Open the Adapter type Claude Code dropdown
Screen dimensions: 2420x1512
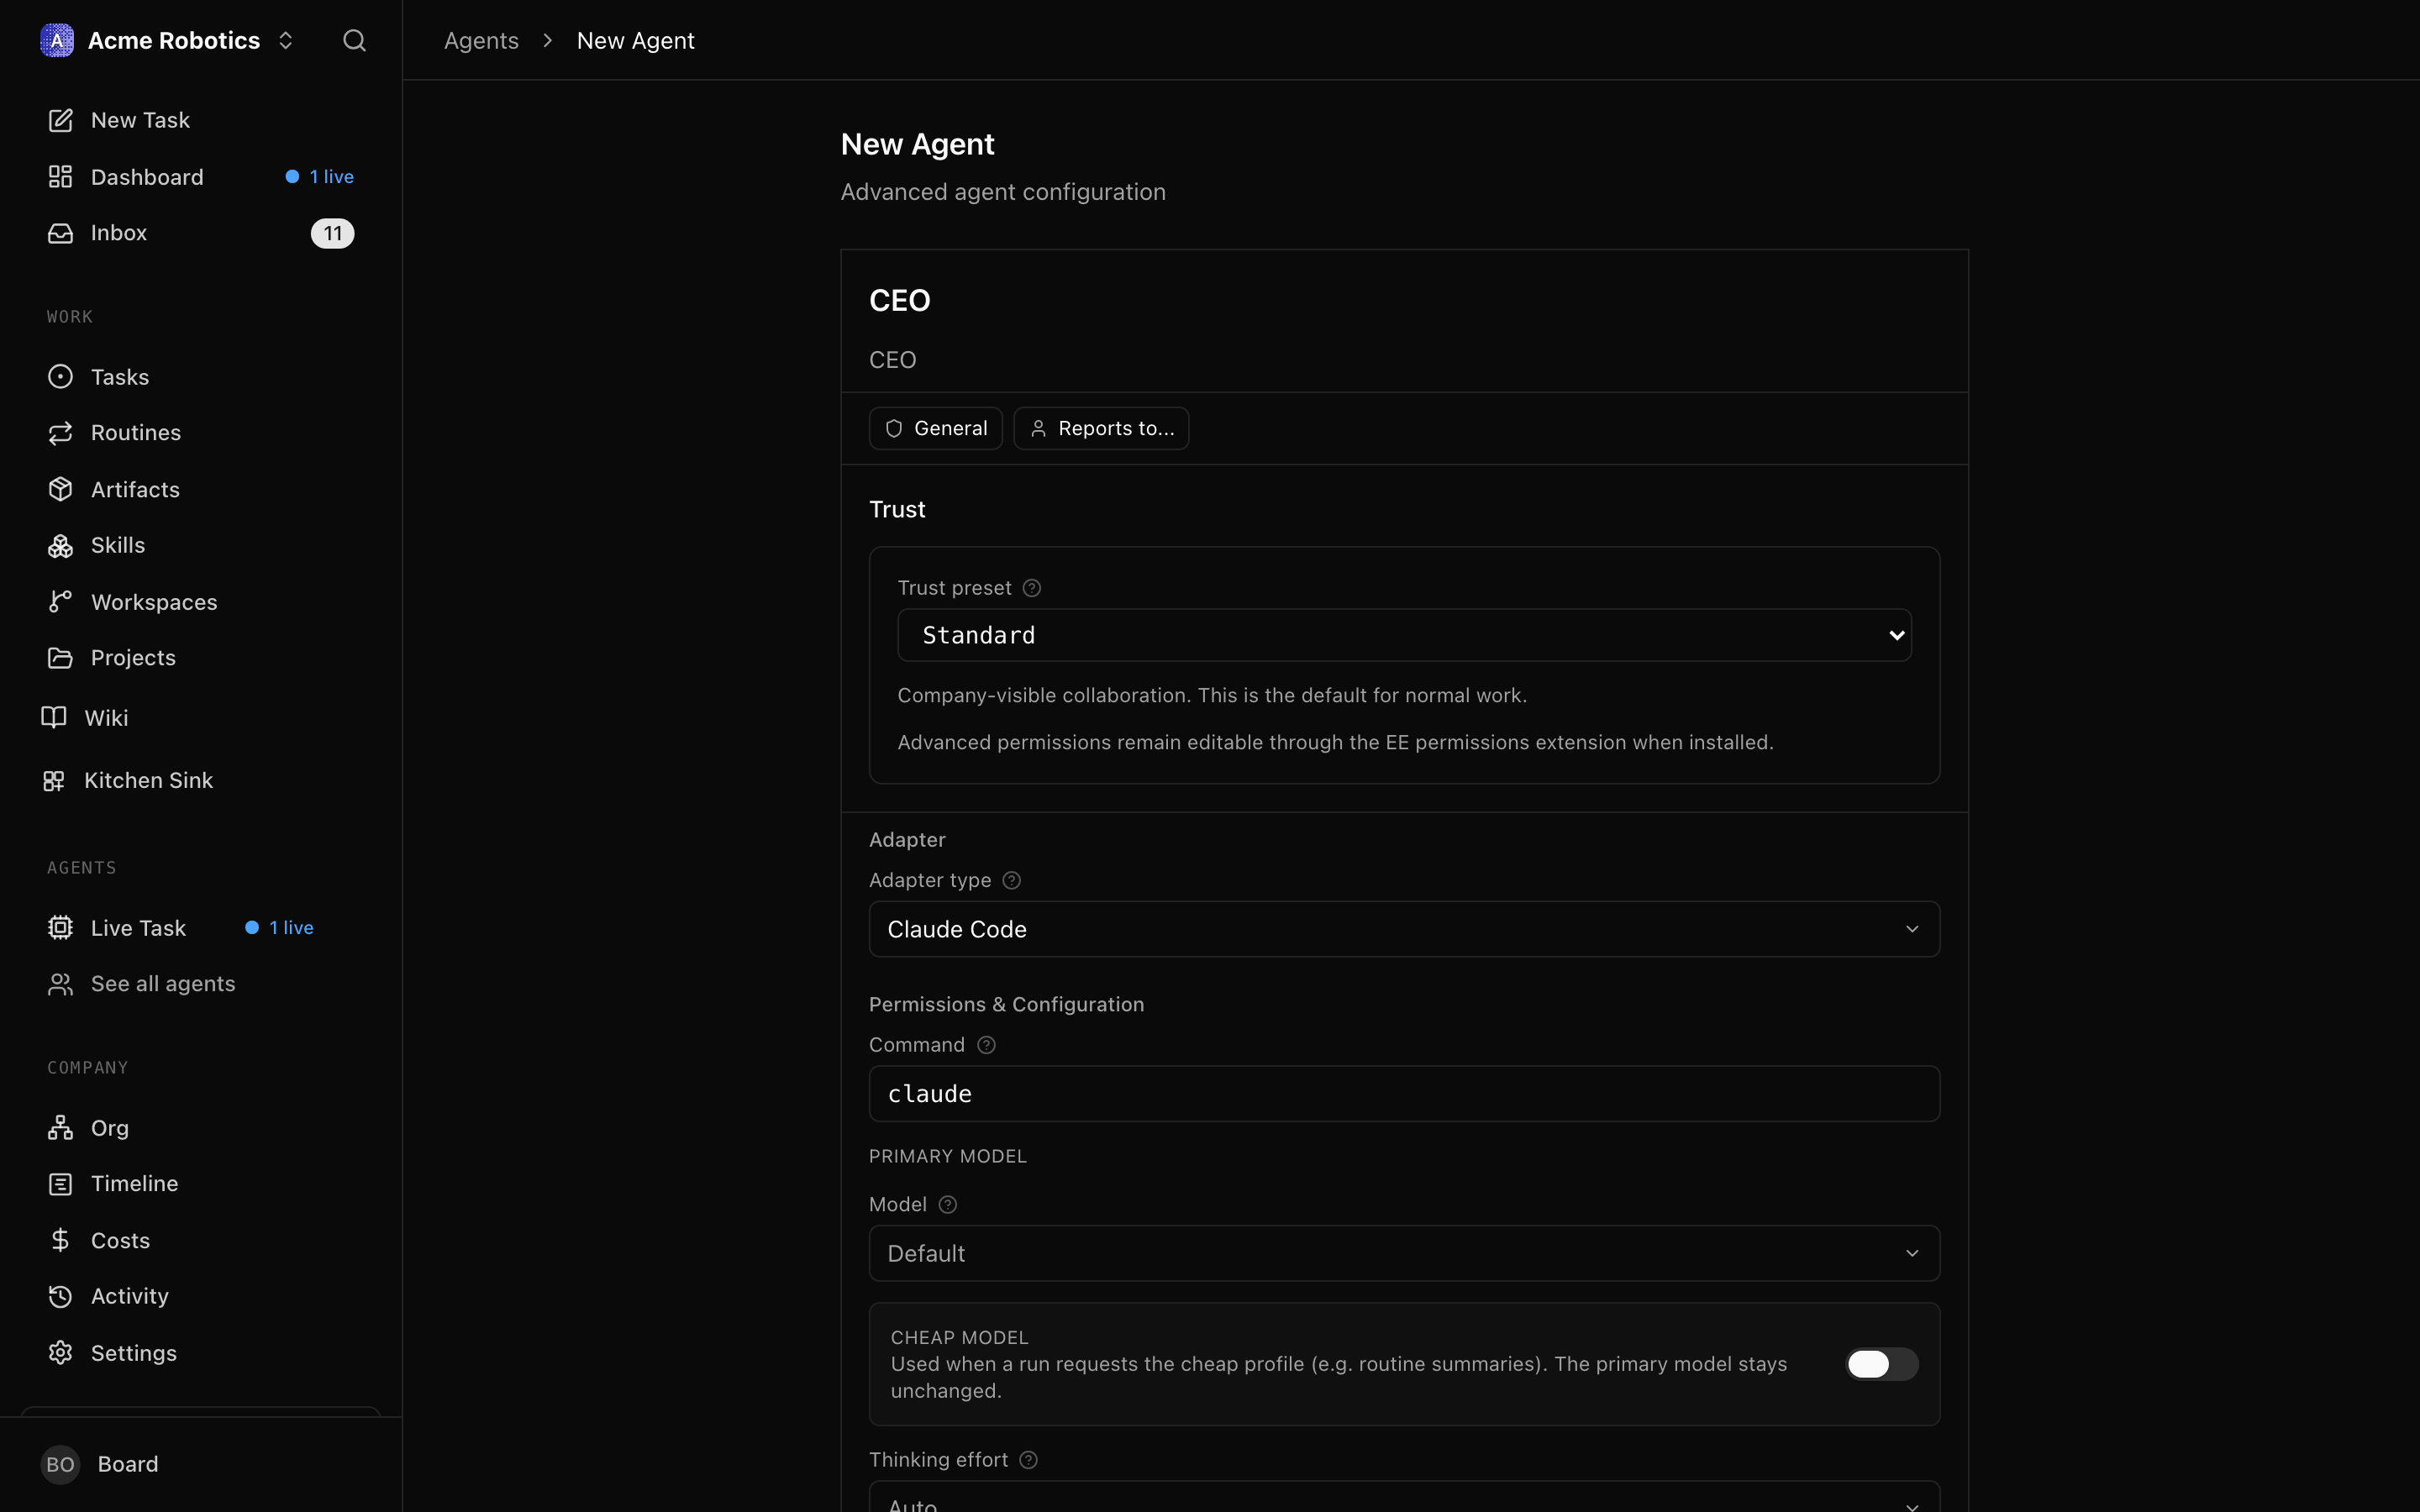click(1404, 929)
